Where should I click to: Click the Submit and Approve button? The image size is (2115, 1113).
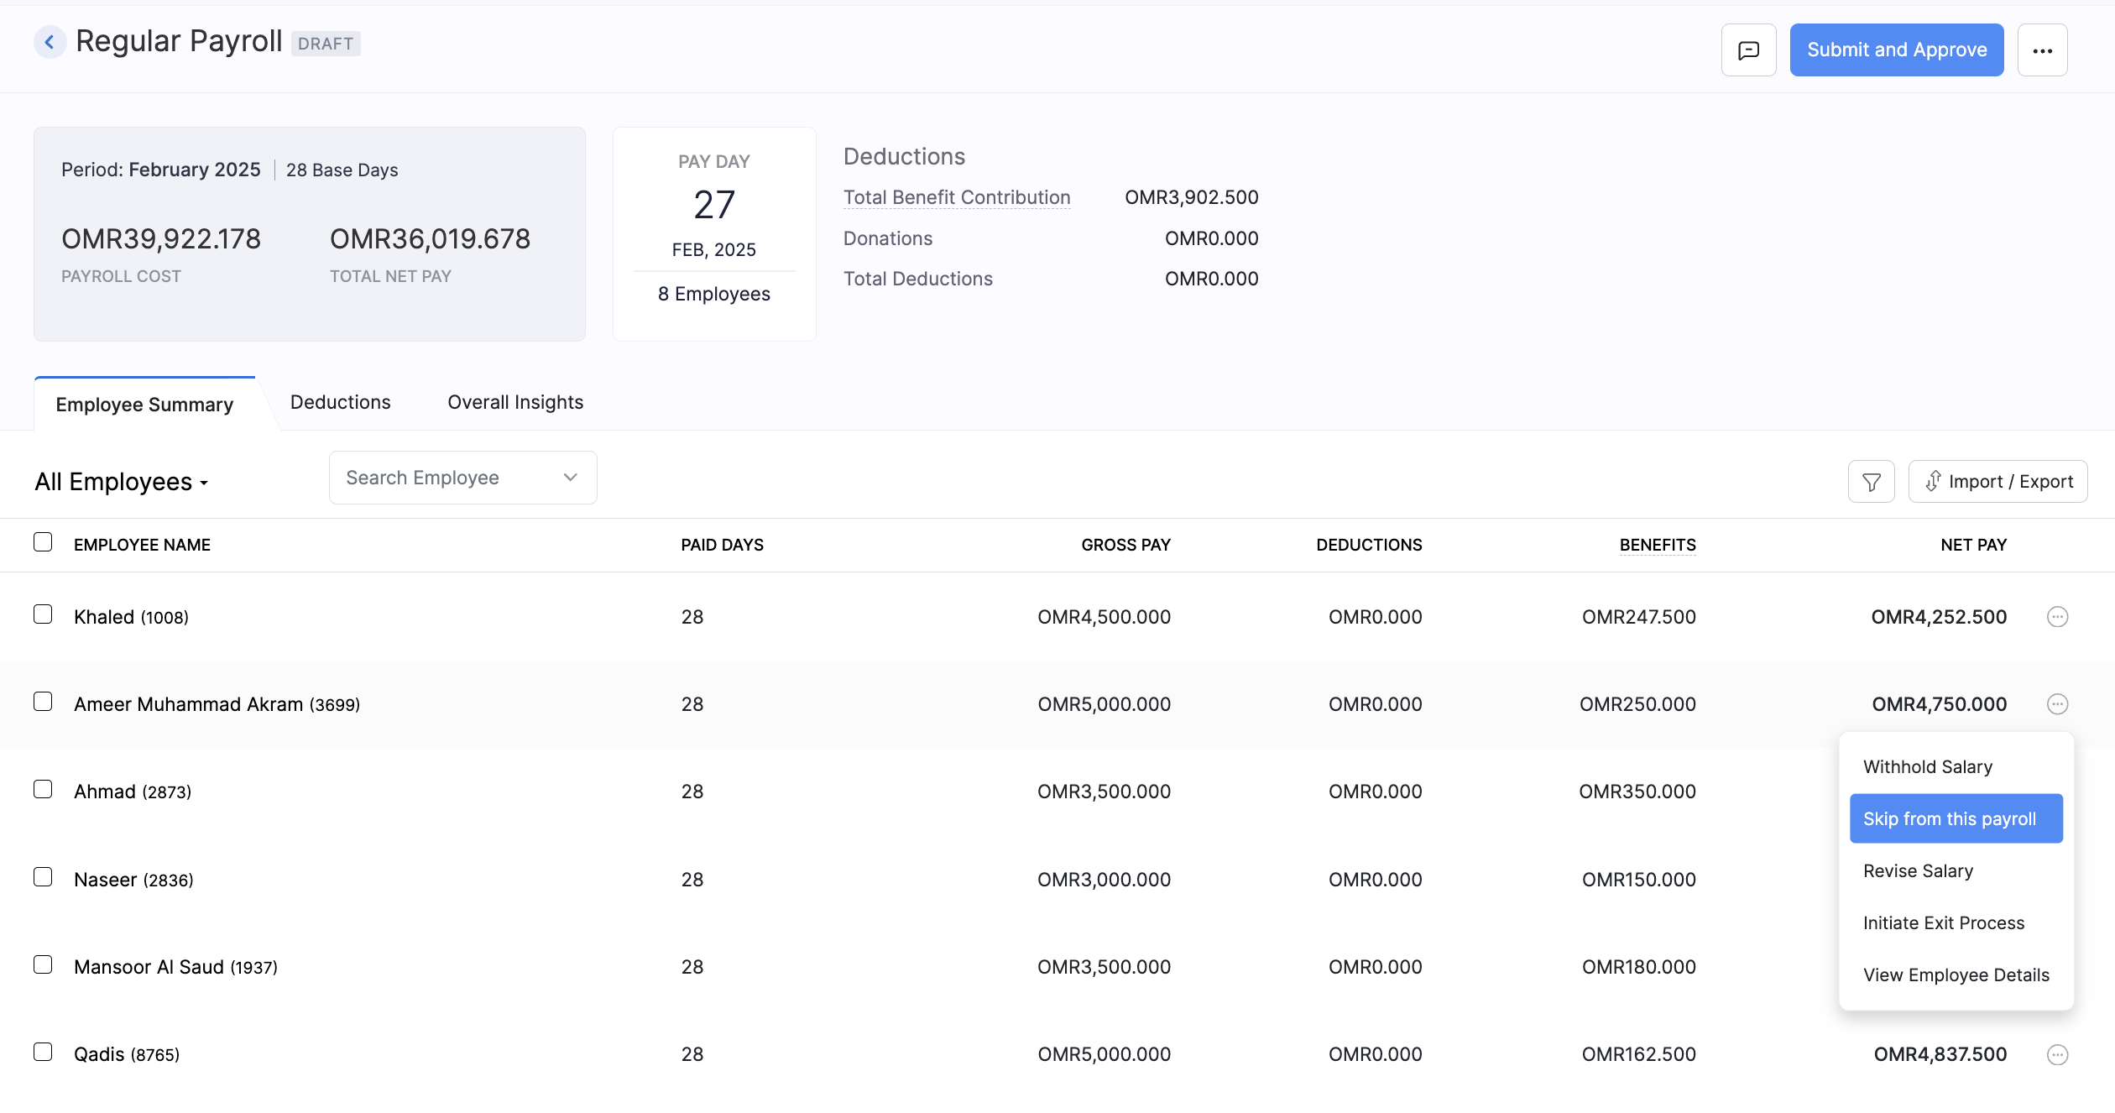(1897, 50)
